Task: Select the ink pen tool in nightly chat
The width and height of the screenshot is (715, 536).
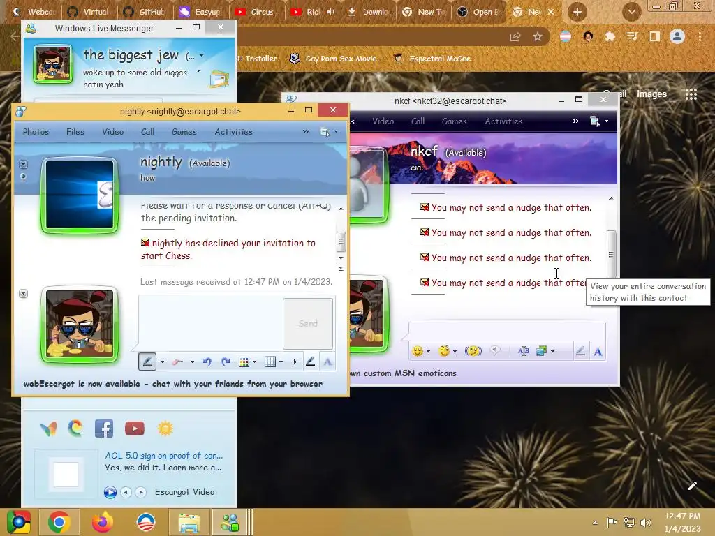Action: click(x=147, y=362)
